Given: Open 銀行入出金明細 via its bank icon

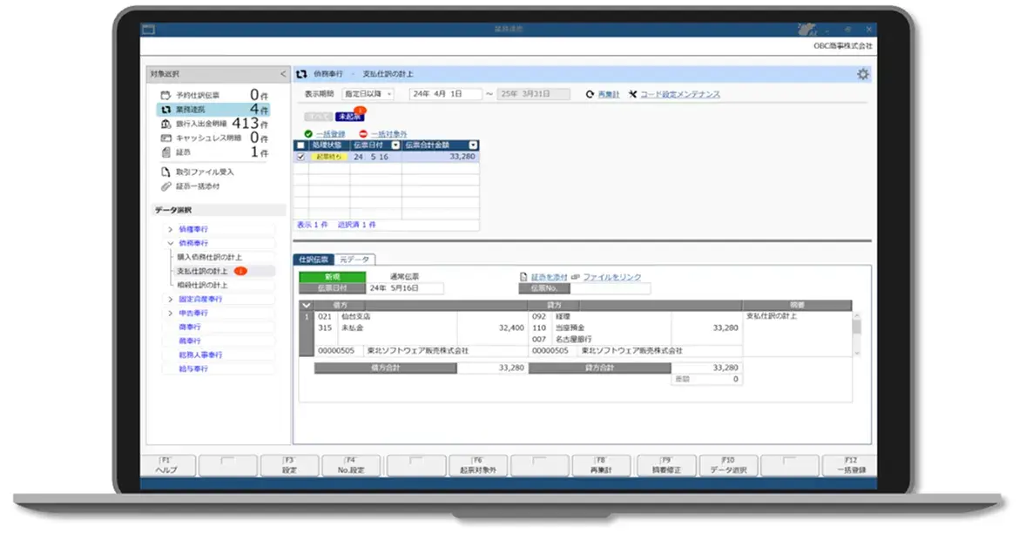Looking at the screenshot, I should [165, 124].
